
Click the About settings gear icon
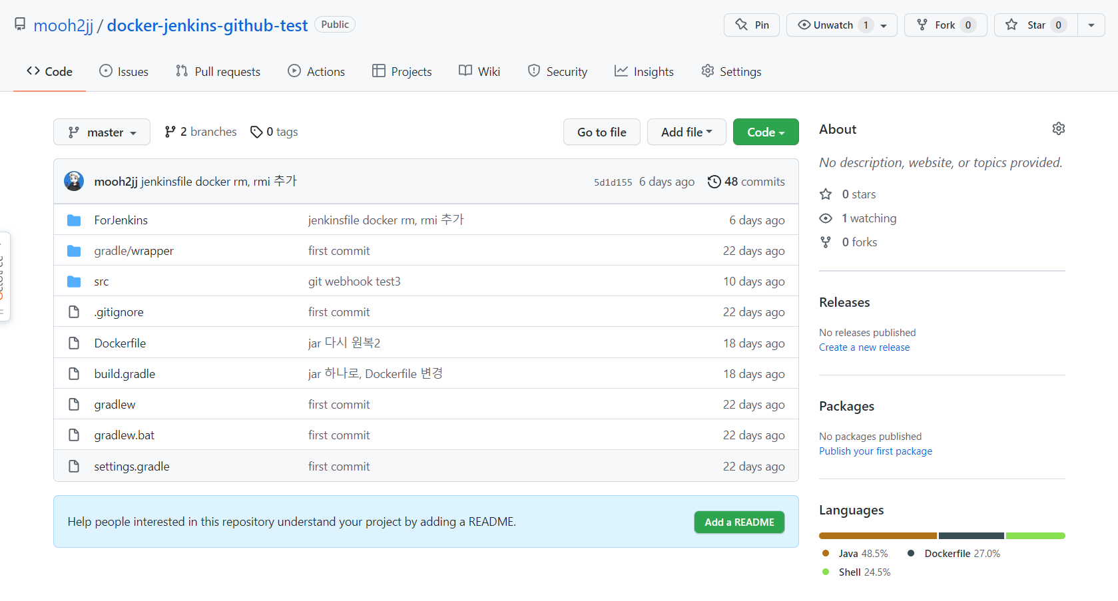click(1058, 128)
